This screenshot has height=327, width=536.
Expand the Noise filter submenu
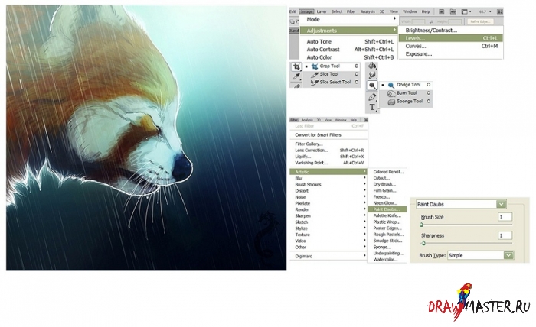point(328,197)
